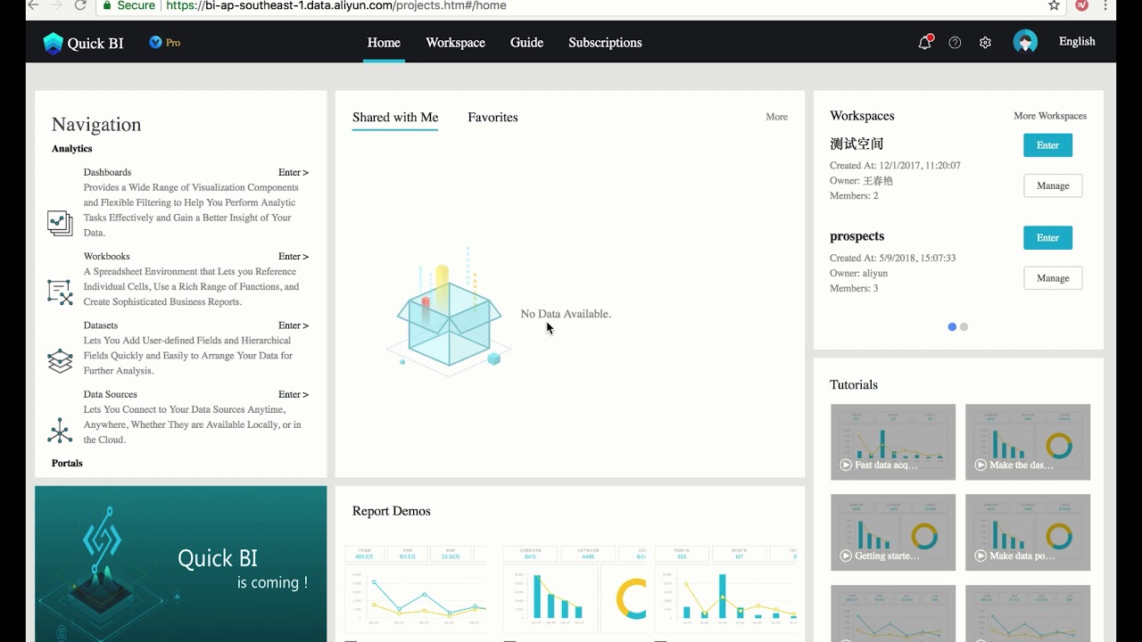This screenshot has width=1142, height=642.
Task: Click the red browser extension icon
Action: [x=1082, y=5]
